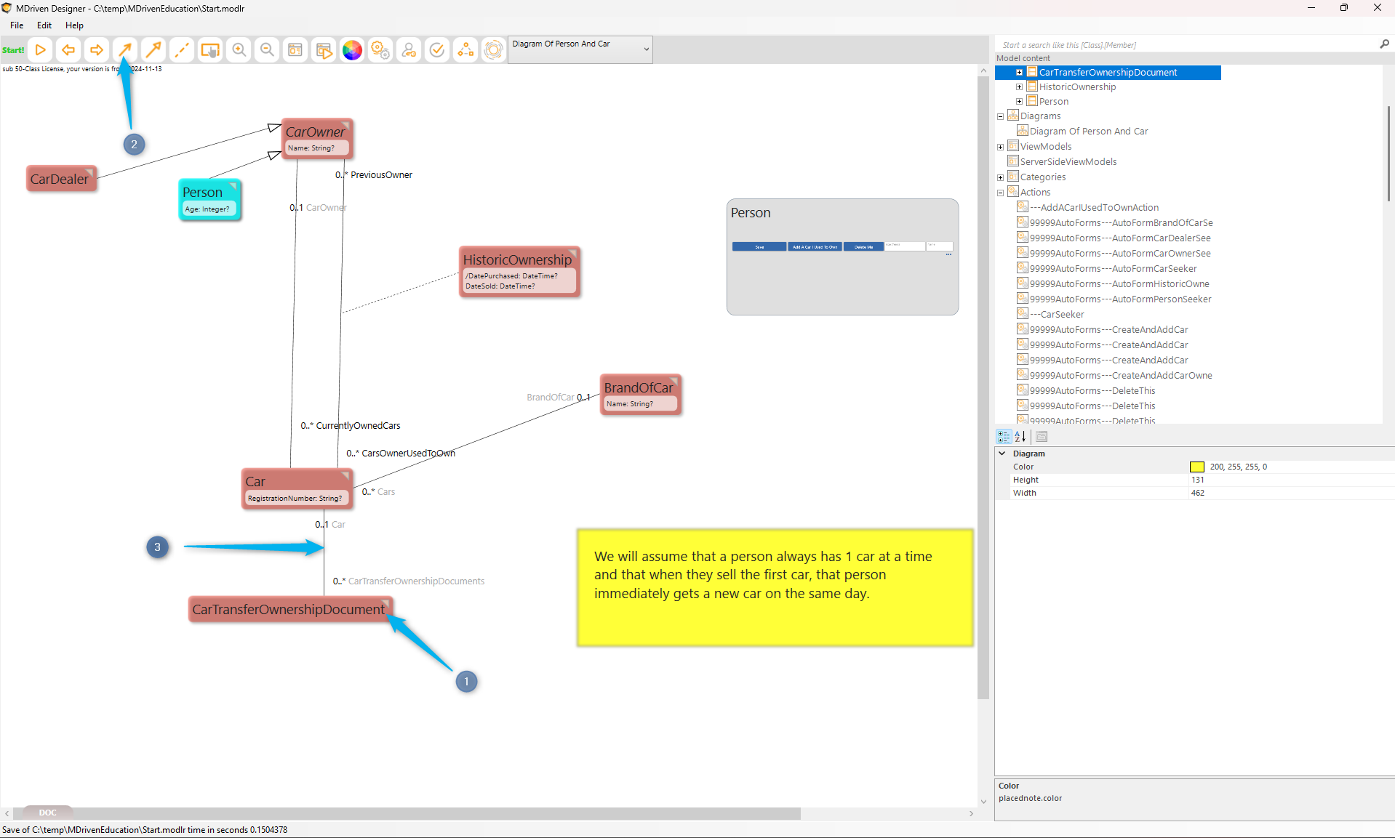The width and height of the screenshot is (1395, 838).
Task: Open the diagram selector dropdown
Action: pos(646,49)
